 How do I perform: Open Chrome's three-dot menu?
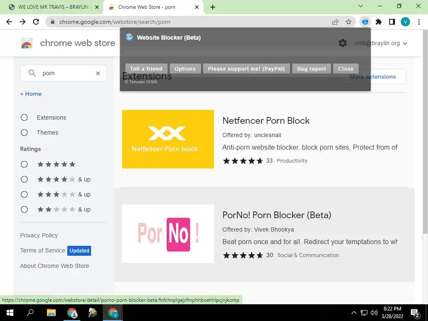(x=419, y=22)
